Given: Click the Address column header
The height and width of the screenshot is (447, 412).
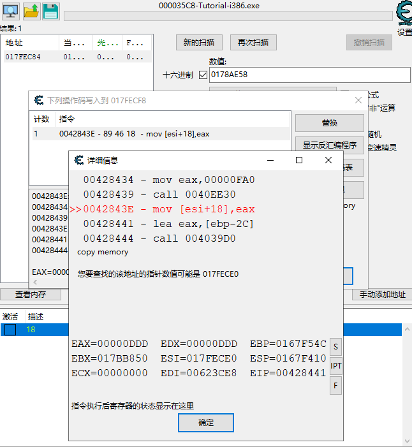Looking at the screenshot, I should coord(31,43).
